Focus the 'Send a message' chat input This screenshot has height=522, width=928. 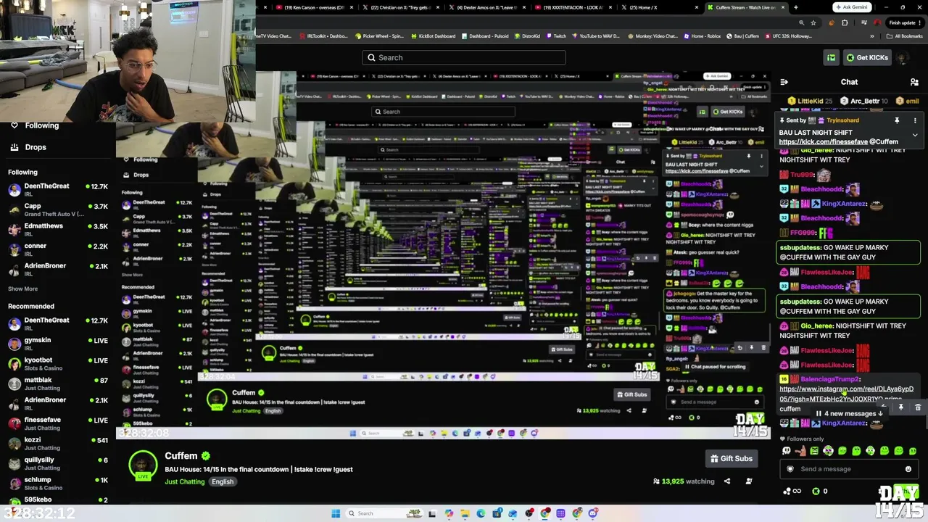point(848,469)
